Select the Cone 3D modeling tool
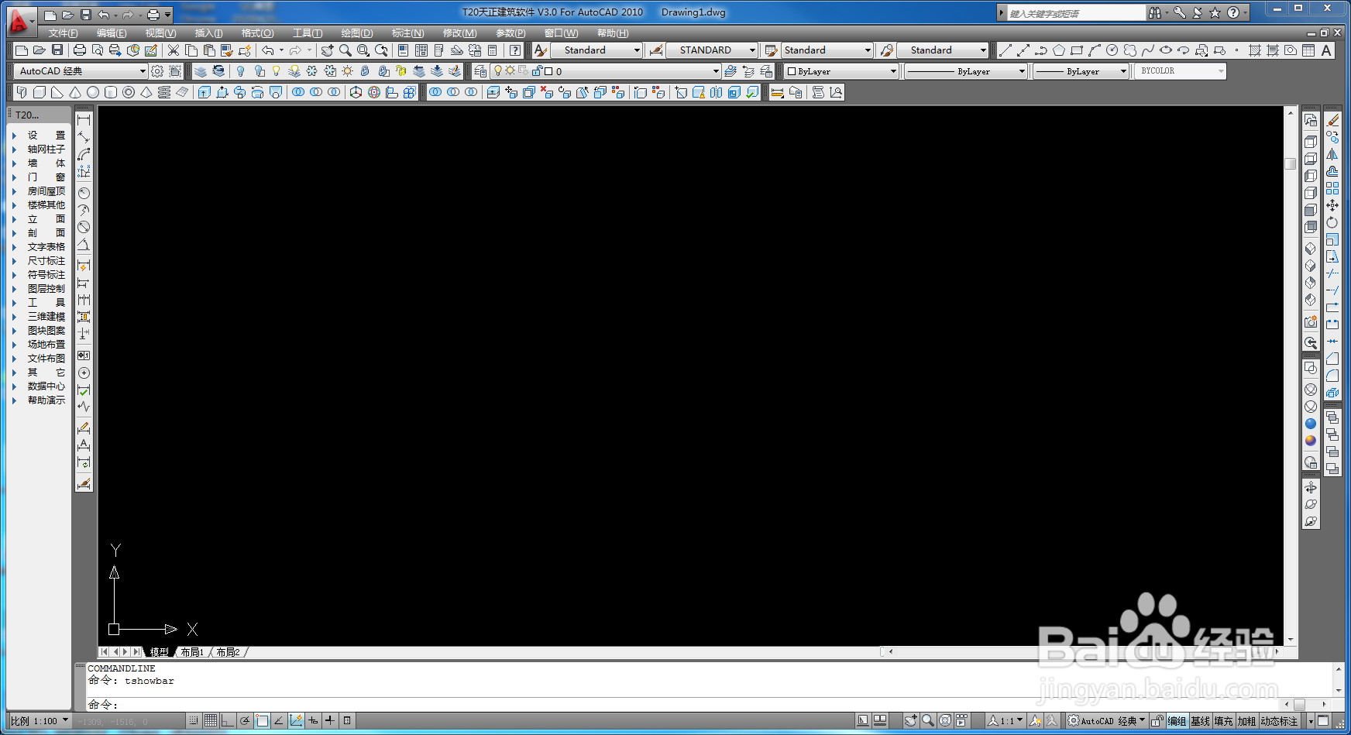Image resolution: width=1351 pixels, height=735 pixels. tap(75, 92)
